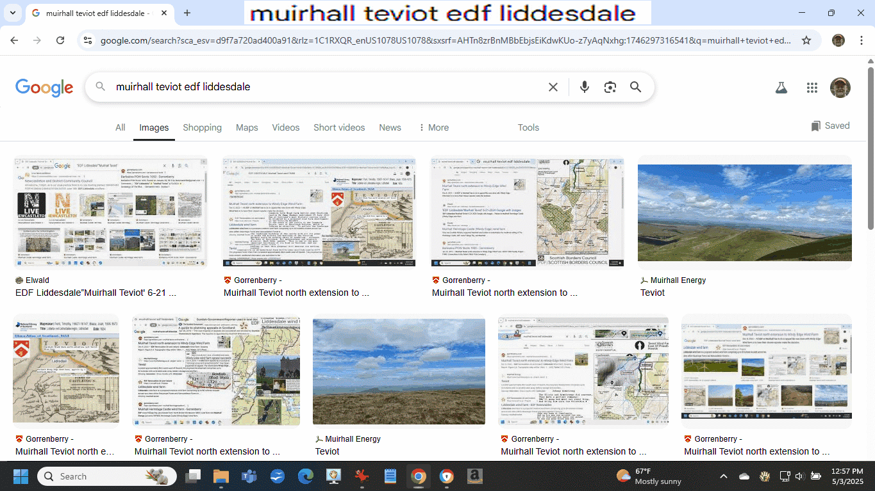The height and width of the screenshot is (491, 875).
Task: Click the Google logo
Action: 44,87
